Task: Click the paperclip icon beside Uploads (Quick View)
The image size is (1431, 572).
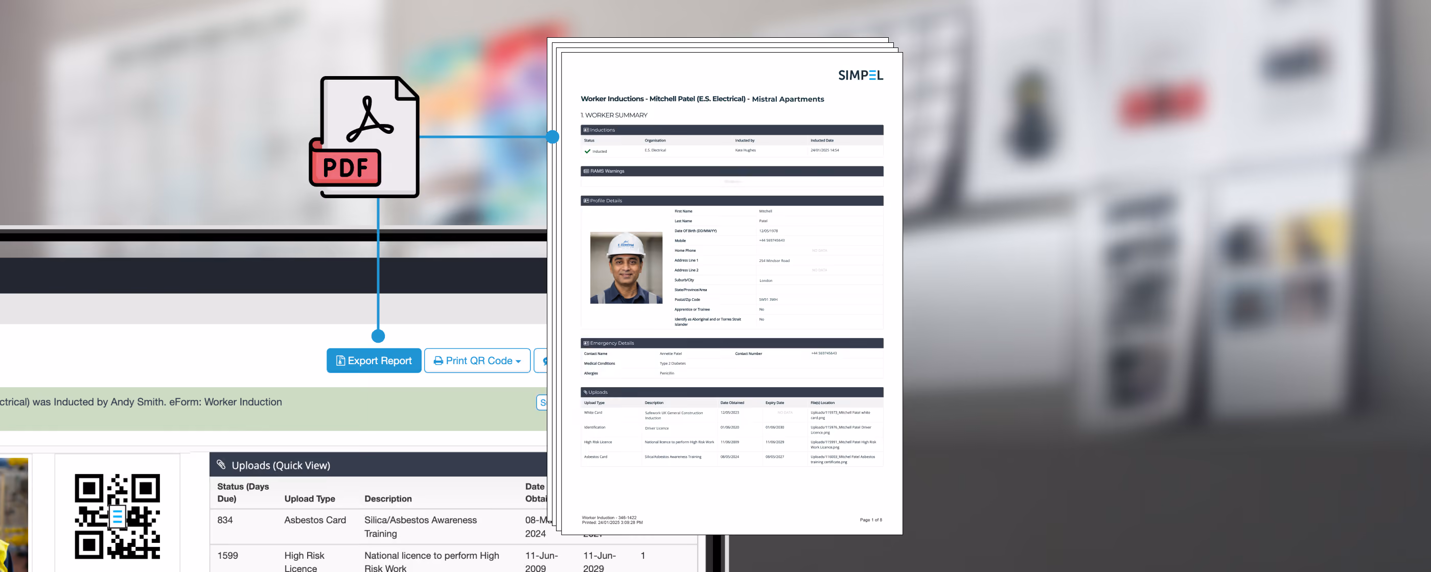Action: click(x=221, y=465)
